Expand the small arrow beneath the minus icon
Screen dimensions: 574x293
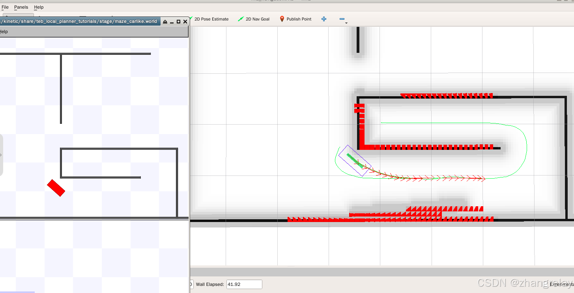tap(346, 23)
